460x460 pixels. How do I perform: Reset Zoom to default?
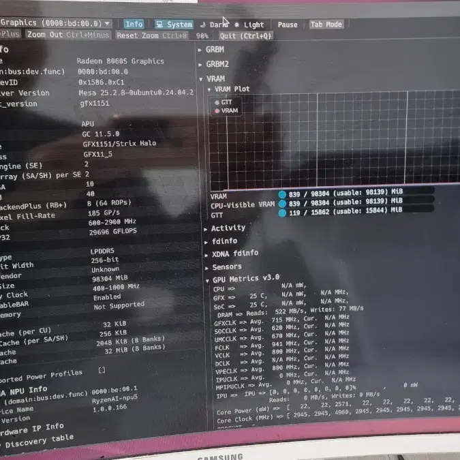point(152,35)
